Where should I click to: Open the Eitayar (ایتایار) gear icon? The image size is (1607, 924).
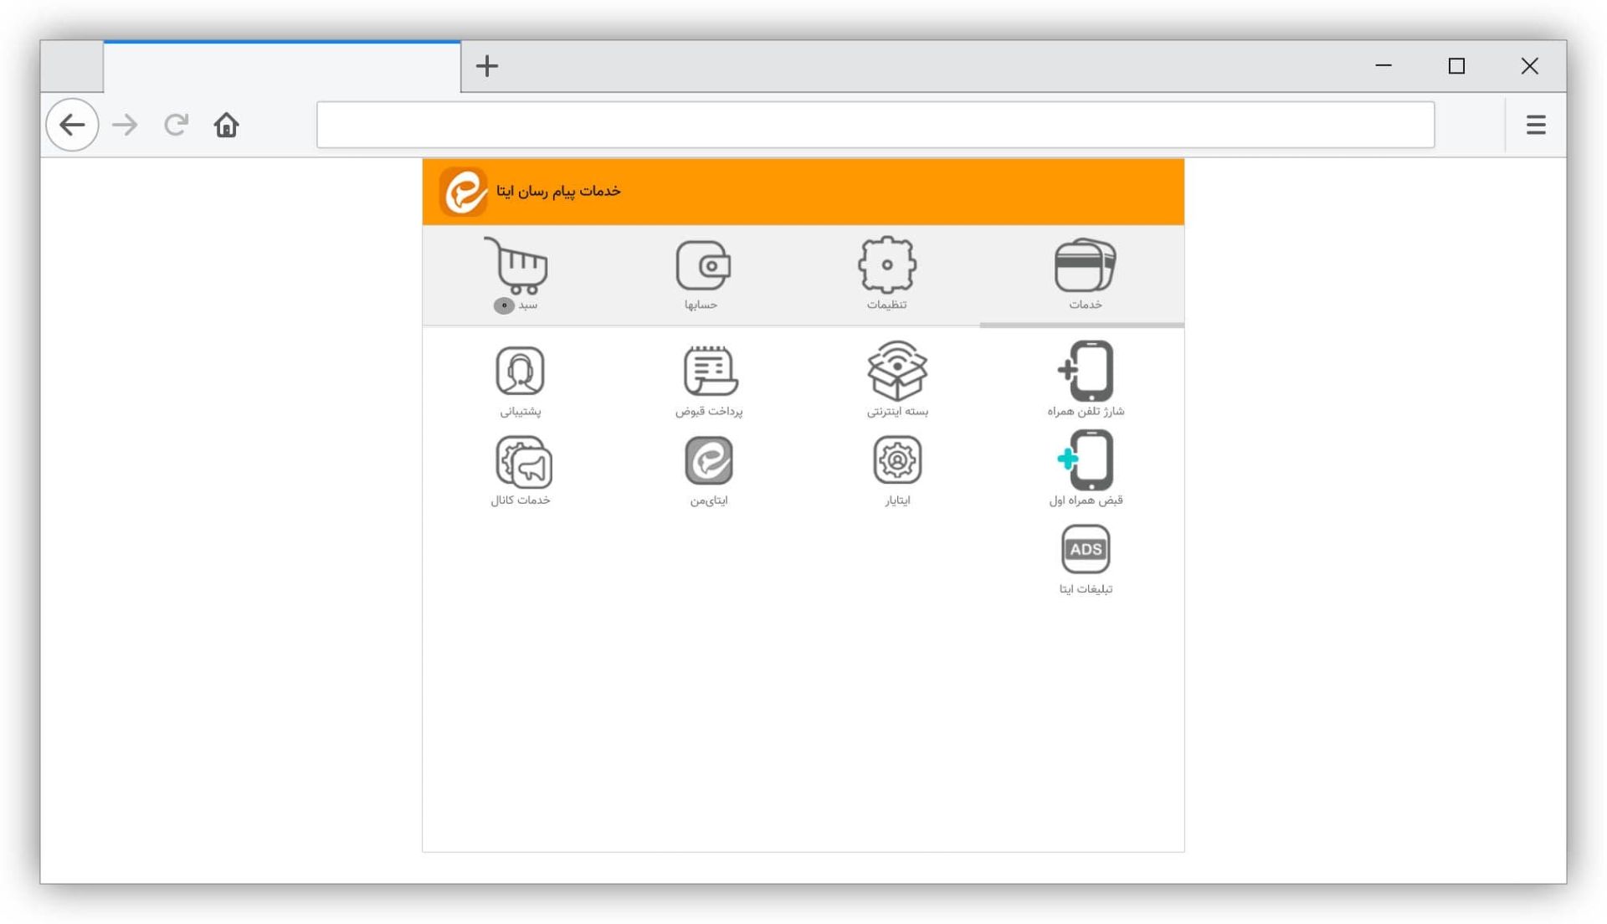click(897, 460)
